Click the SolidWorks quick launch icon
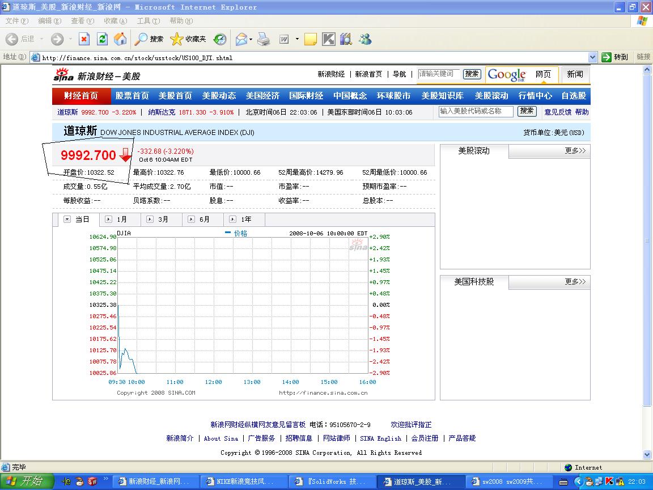 tap(92, 481)
